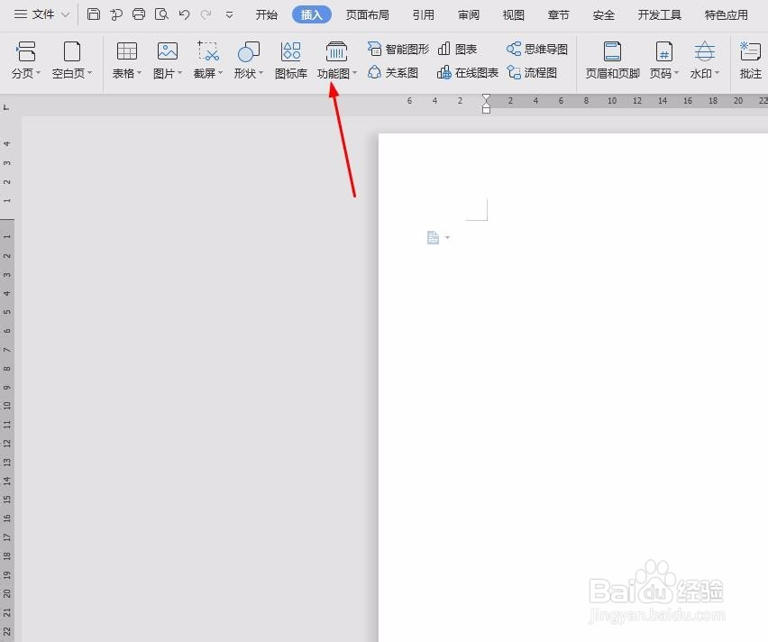Click the 空白页 blank page icon
This screenshot has height=642, width=768.
(71, 51)
